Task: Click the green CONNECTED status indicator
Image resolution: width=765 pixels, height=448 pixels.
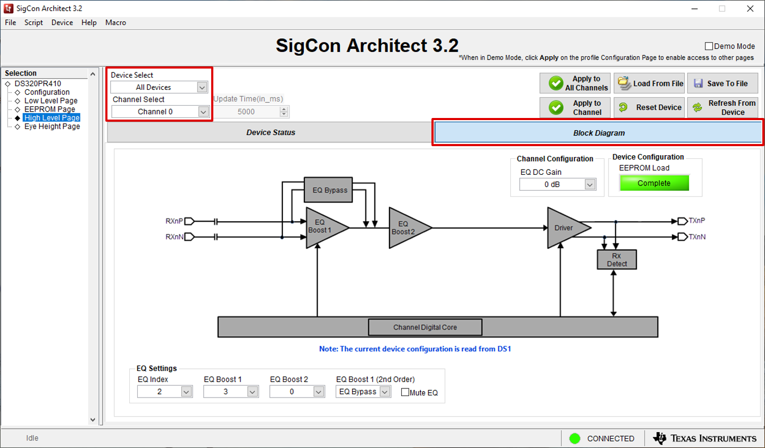Action: pos(575,438)
